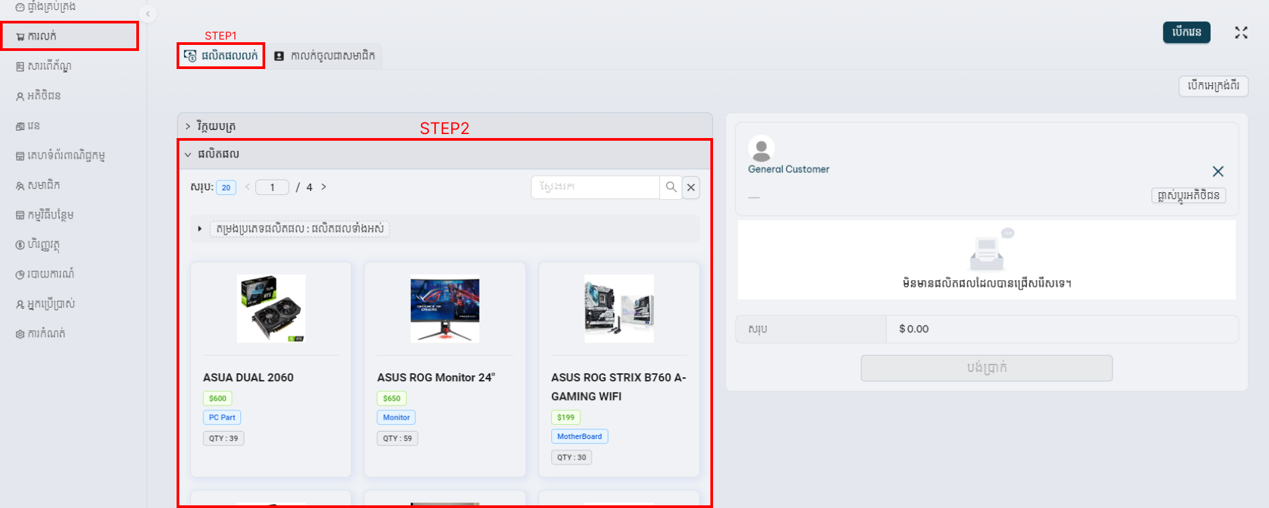The width and height of the screenshot is (1269, 508).
Task: Go to previous product page arrow
Action: [248, 187]
